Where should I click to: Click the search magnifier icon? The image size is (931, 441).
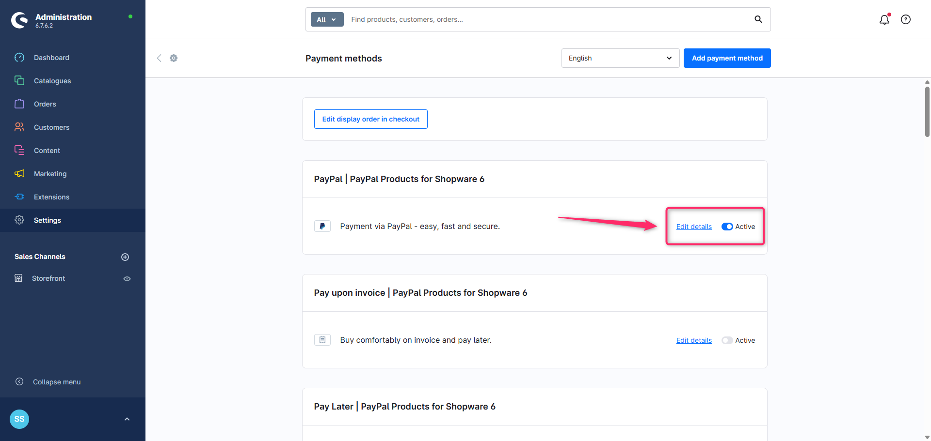pos(758,19)
